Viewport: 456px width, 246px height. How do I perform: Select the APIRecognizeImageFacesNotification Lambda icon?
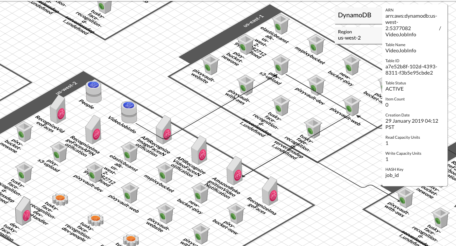pos(164,130)
